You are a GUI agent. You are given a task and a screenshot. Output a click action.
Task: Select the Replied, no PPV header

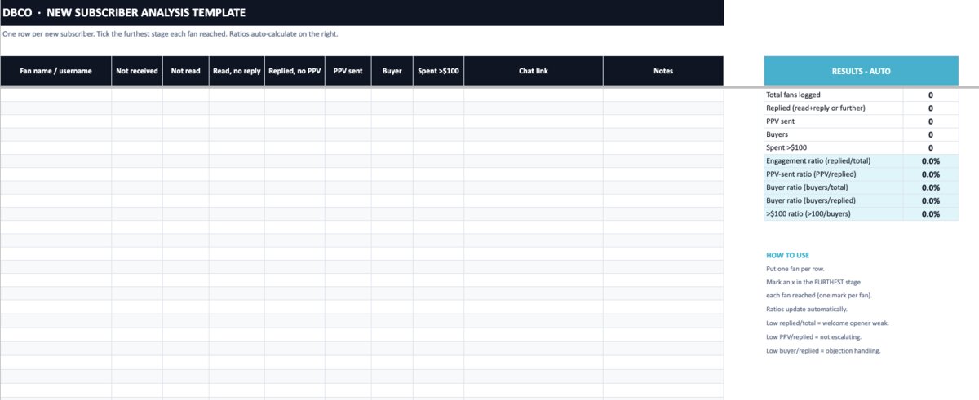coord(295,71)
